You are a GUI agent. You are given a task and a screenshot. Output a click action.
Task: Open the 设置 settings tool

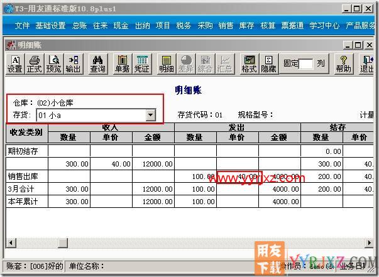15,64
